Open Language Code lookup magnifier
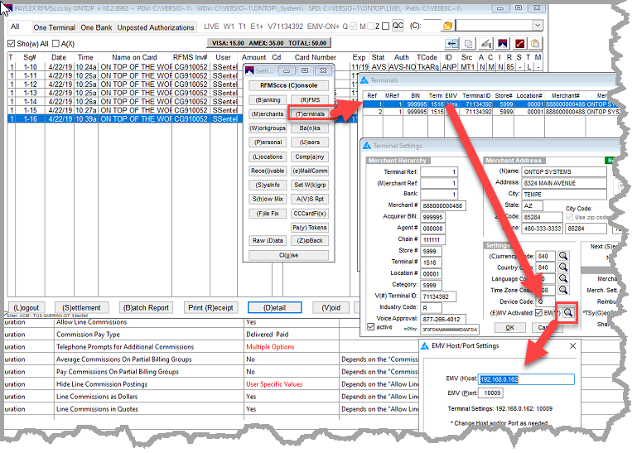This screenshot has height=453, width=637. pos(563,279)
